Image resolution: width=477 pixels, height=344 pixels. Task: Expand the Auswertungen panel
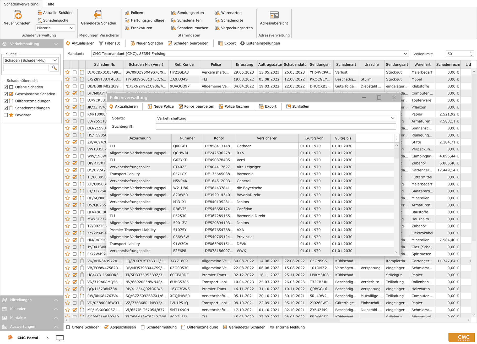coord(56,326)
